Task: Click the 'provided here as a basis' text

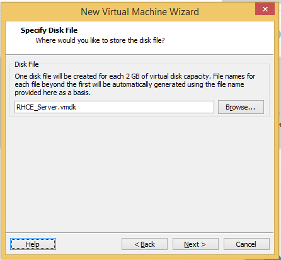Action: point(52,93)
